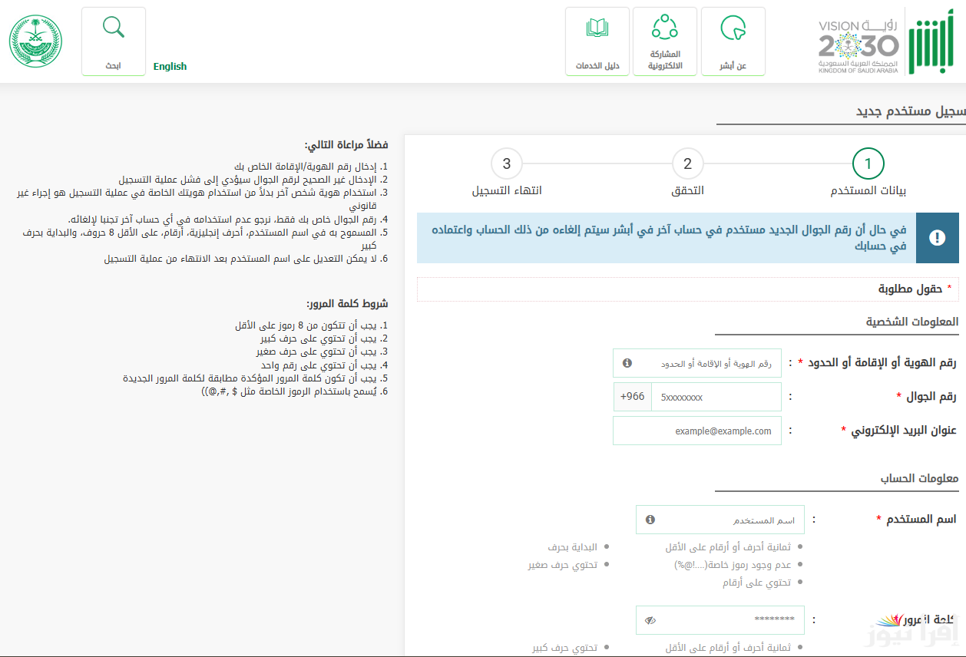This screenshot has width=966, height=657.
Task: Click the Vision 2030 logo
Action: (x=857, y=46)
